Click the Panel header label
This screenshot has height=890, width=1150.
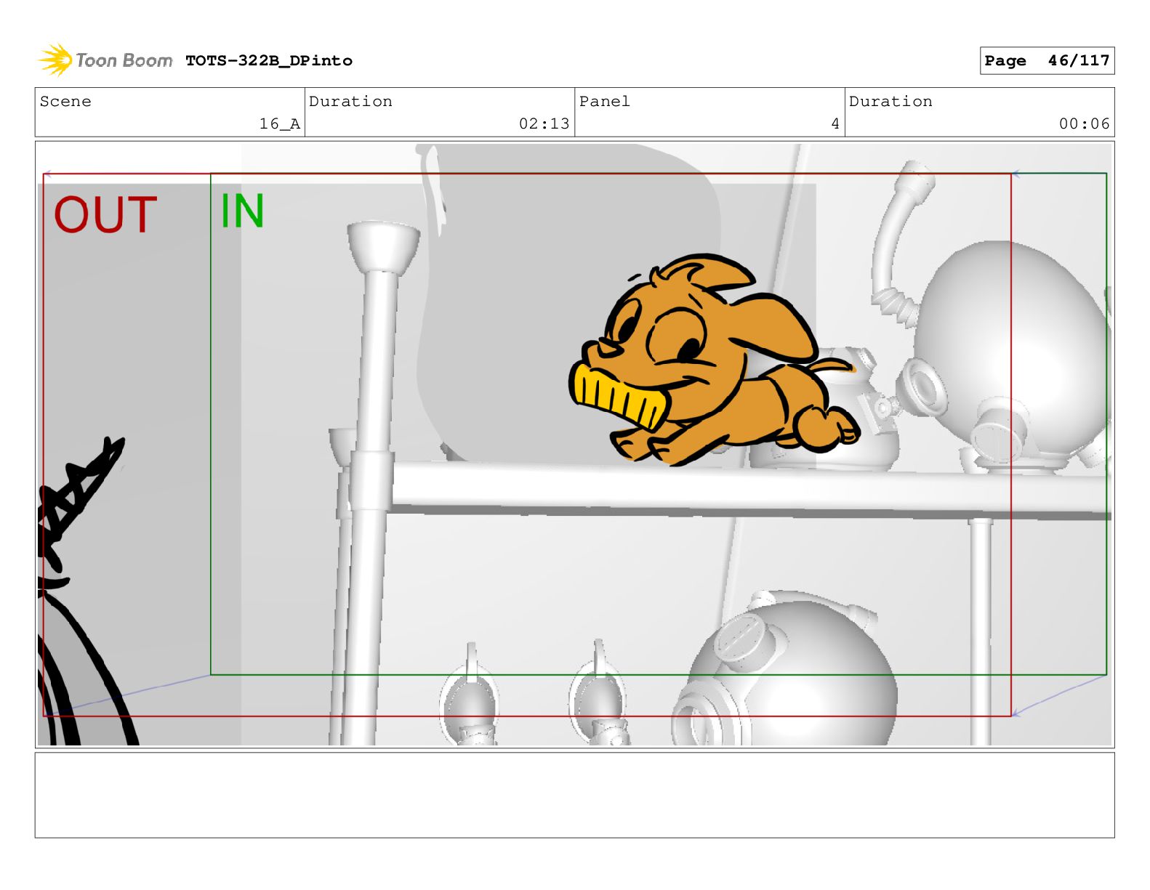605,102
